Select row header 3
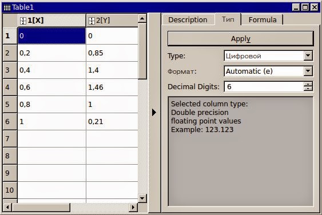The width and height of the screenshot is (322, 215). coord(10,70)
